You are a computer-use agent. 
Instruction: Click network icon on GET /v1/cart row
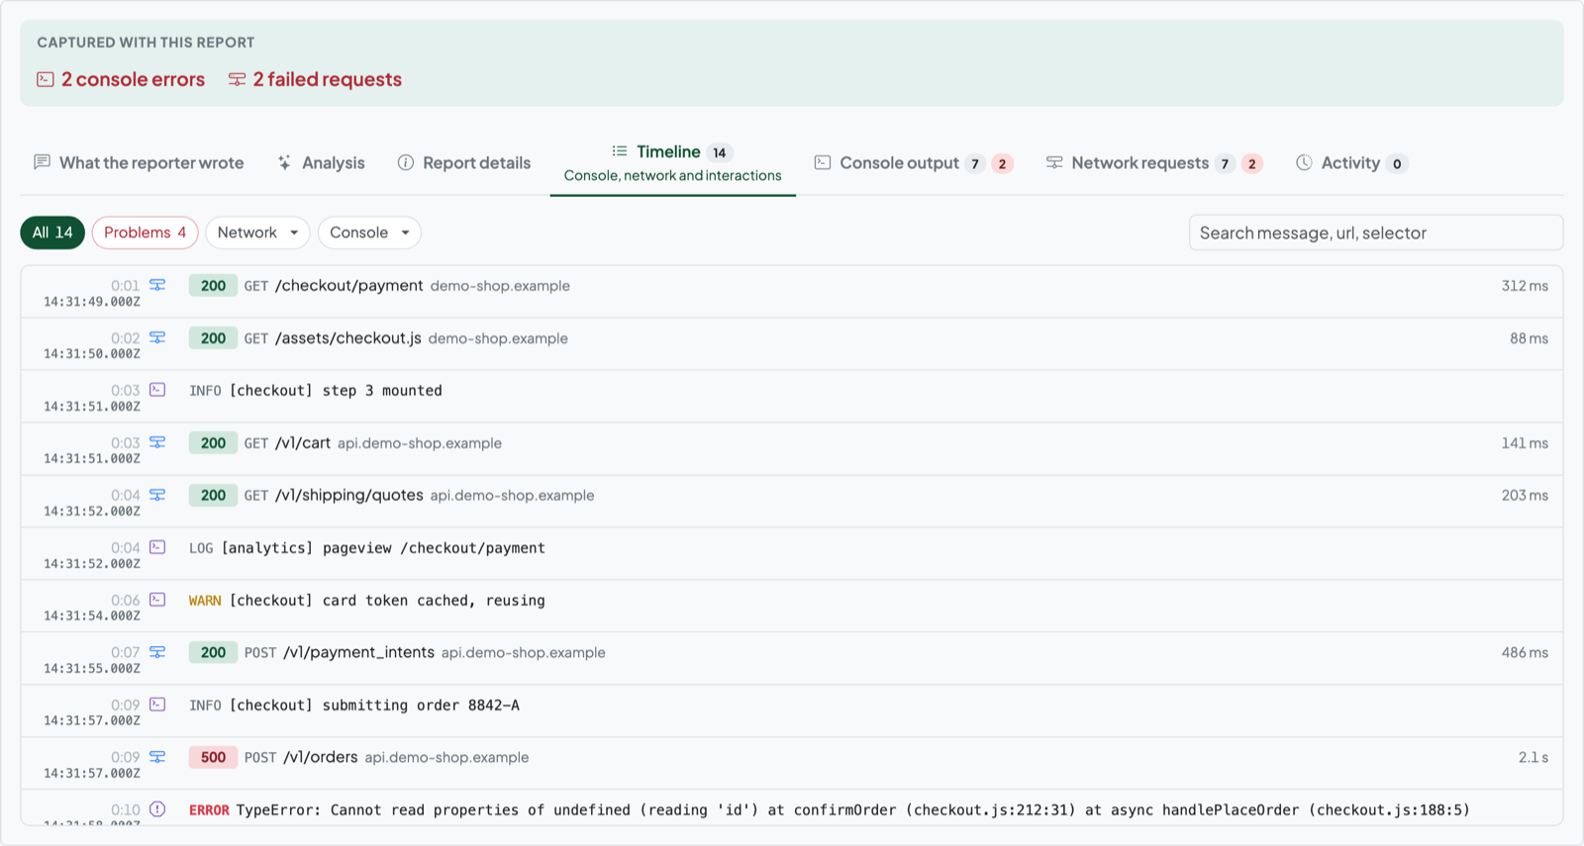click(x=157, y=442)
